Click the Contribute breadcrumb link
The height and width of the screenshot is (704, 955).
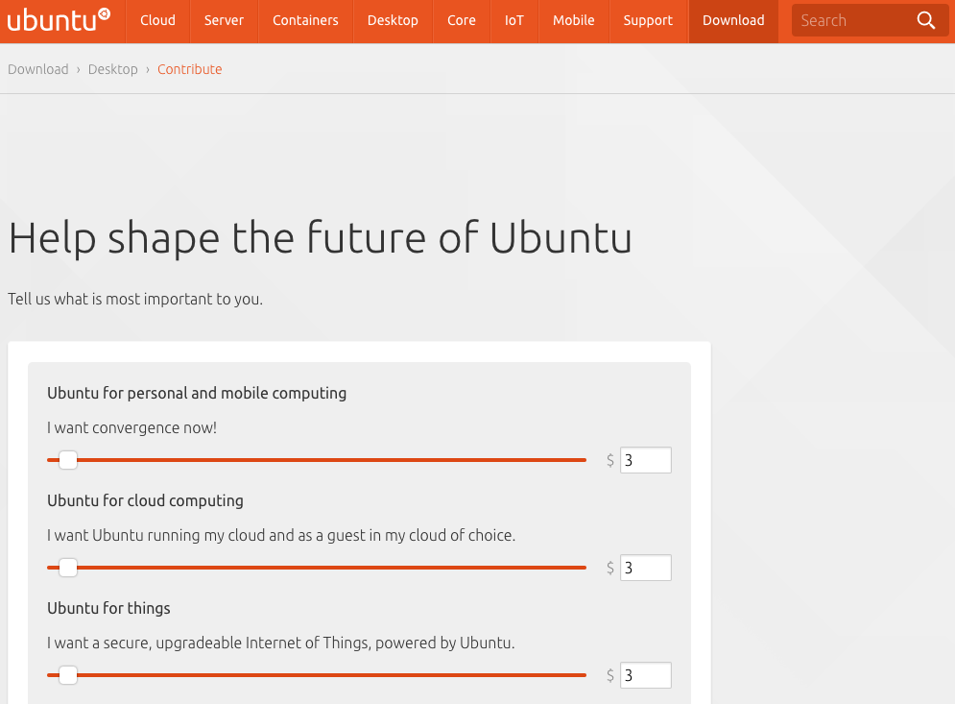(190, 69)
